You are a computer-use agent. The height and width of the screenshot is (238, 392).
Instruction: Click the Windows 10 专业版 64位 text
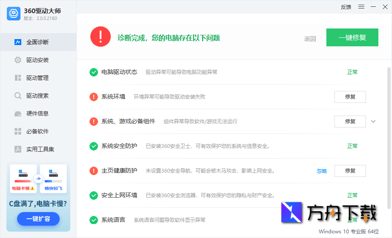click(x=349, y=232)
